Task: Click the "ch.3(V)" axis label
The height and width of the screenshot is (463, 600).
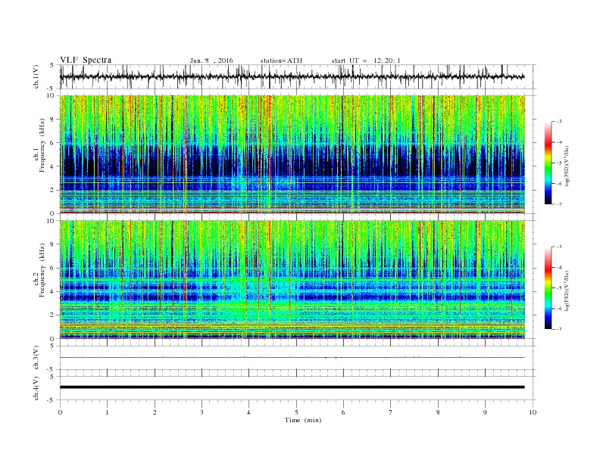Action: click(36, 358)
